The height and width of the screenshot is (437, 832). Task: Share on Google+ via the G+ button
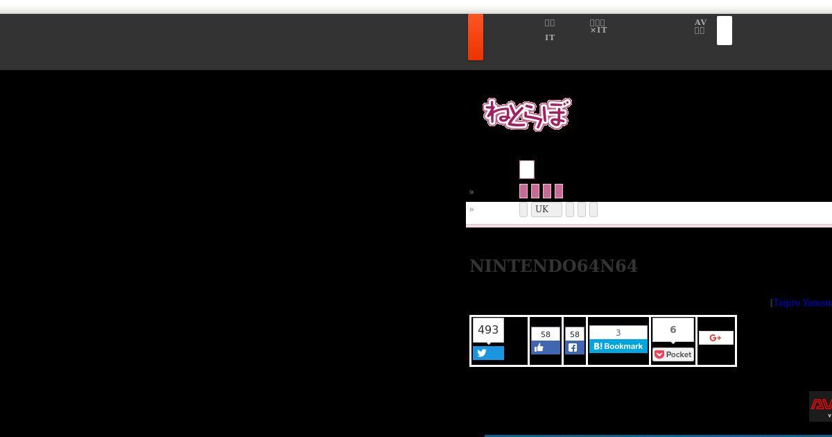point(716,338)
